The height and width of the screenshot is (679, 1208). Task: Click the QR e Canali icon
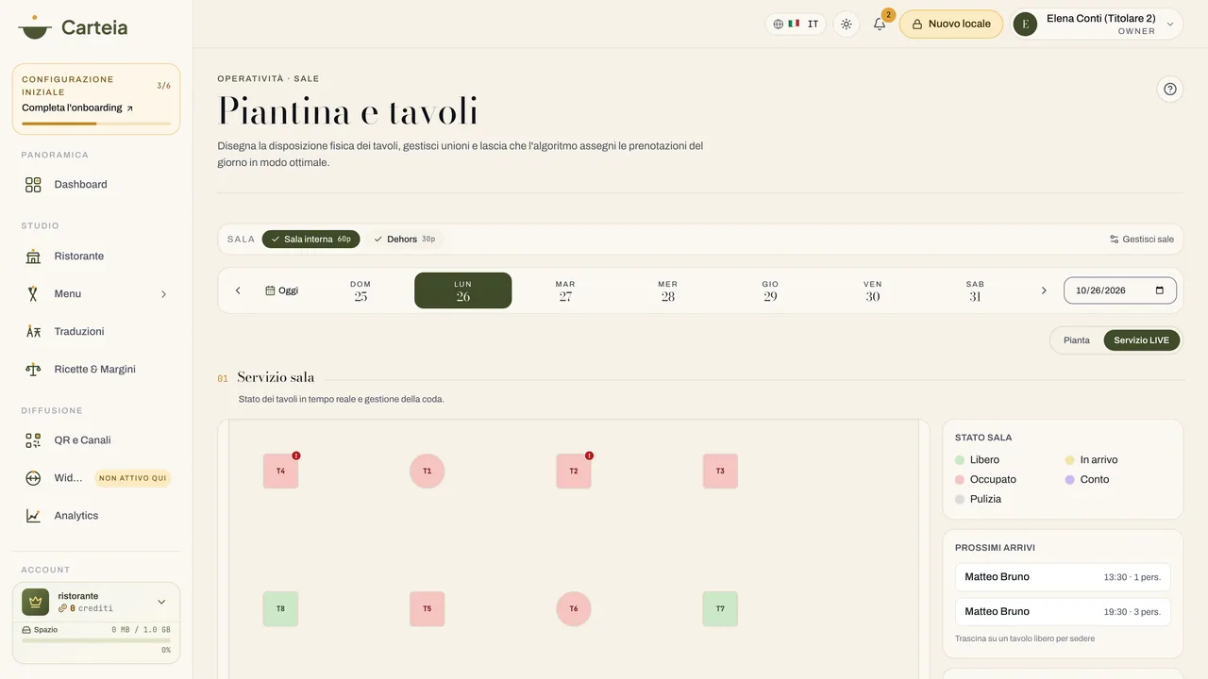point(33,440)
